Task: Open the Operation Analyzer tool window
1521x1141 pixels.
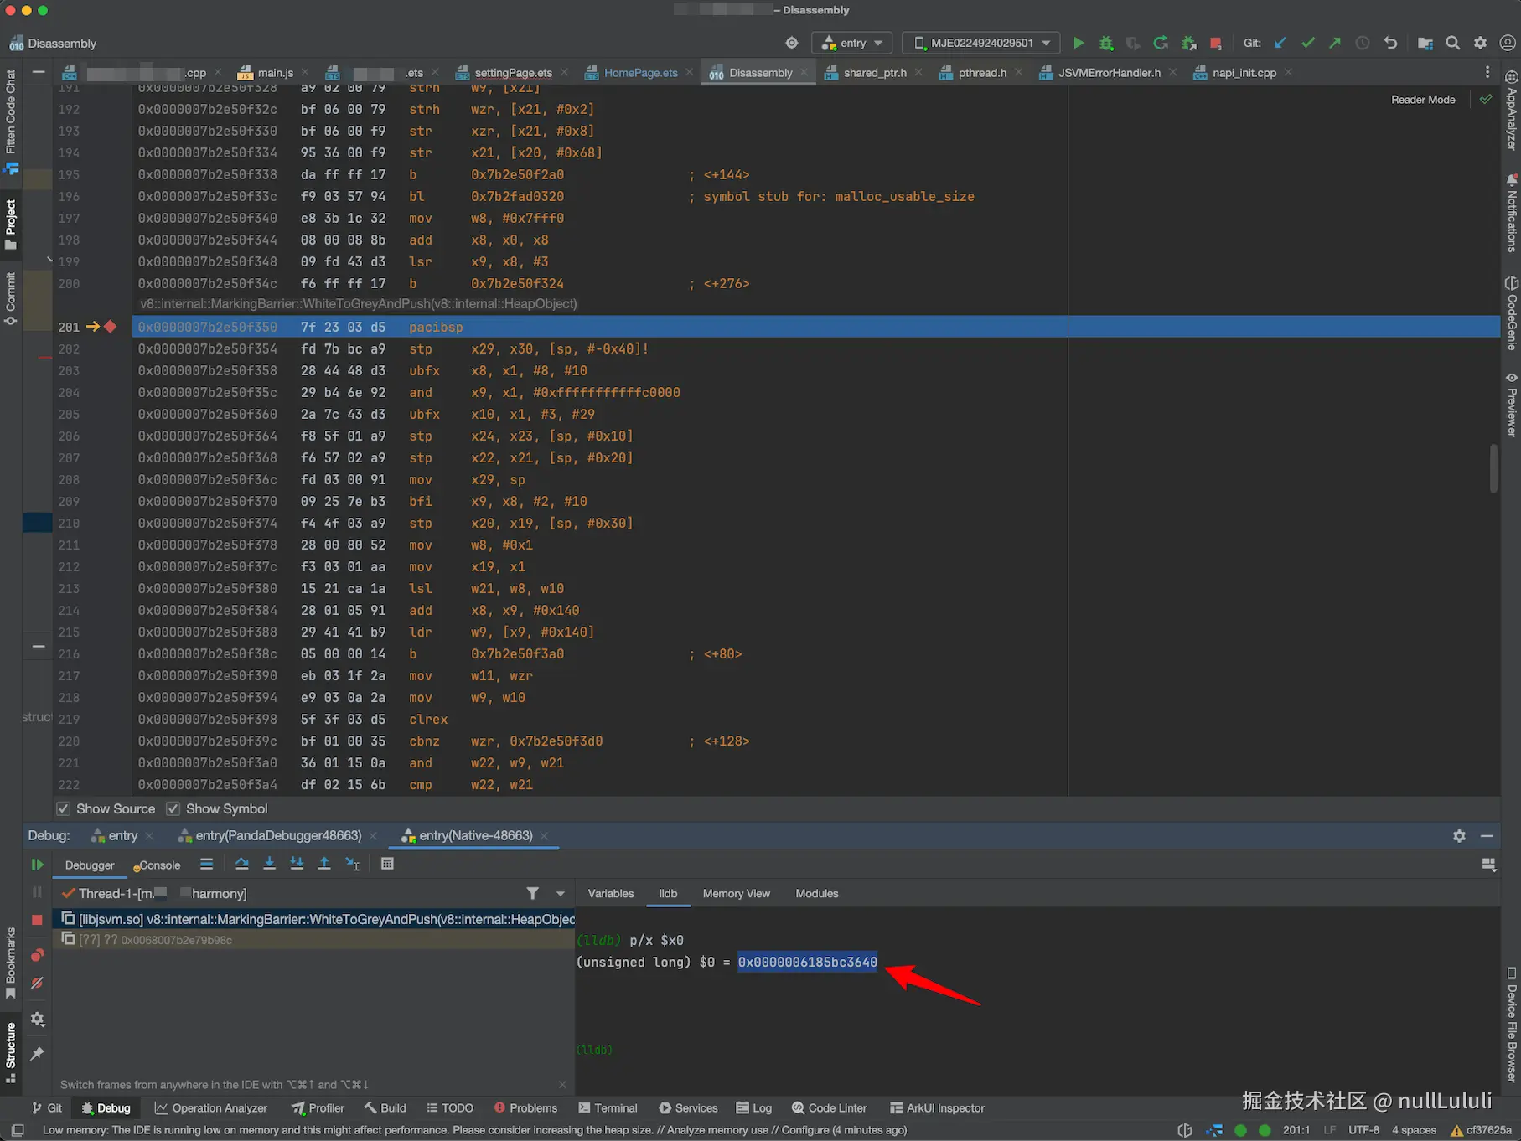Action: pos(211,1108)
